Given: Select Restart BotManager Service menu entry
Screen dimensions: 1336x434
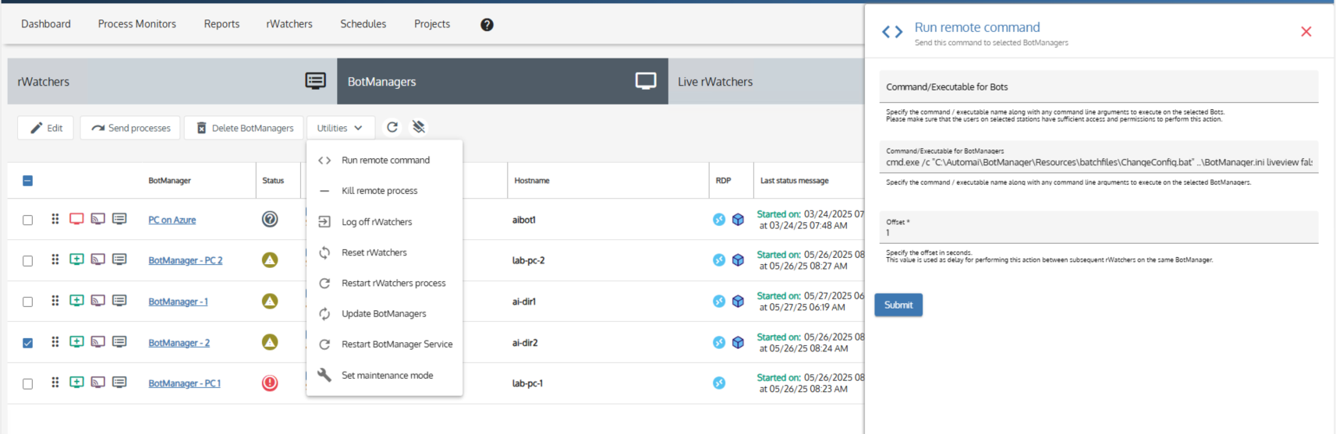Looking at the screenshot, I should (x=384, y=344).
